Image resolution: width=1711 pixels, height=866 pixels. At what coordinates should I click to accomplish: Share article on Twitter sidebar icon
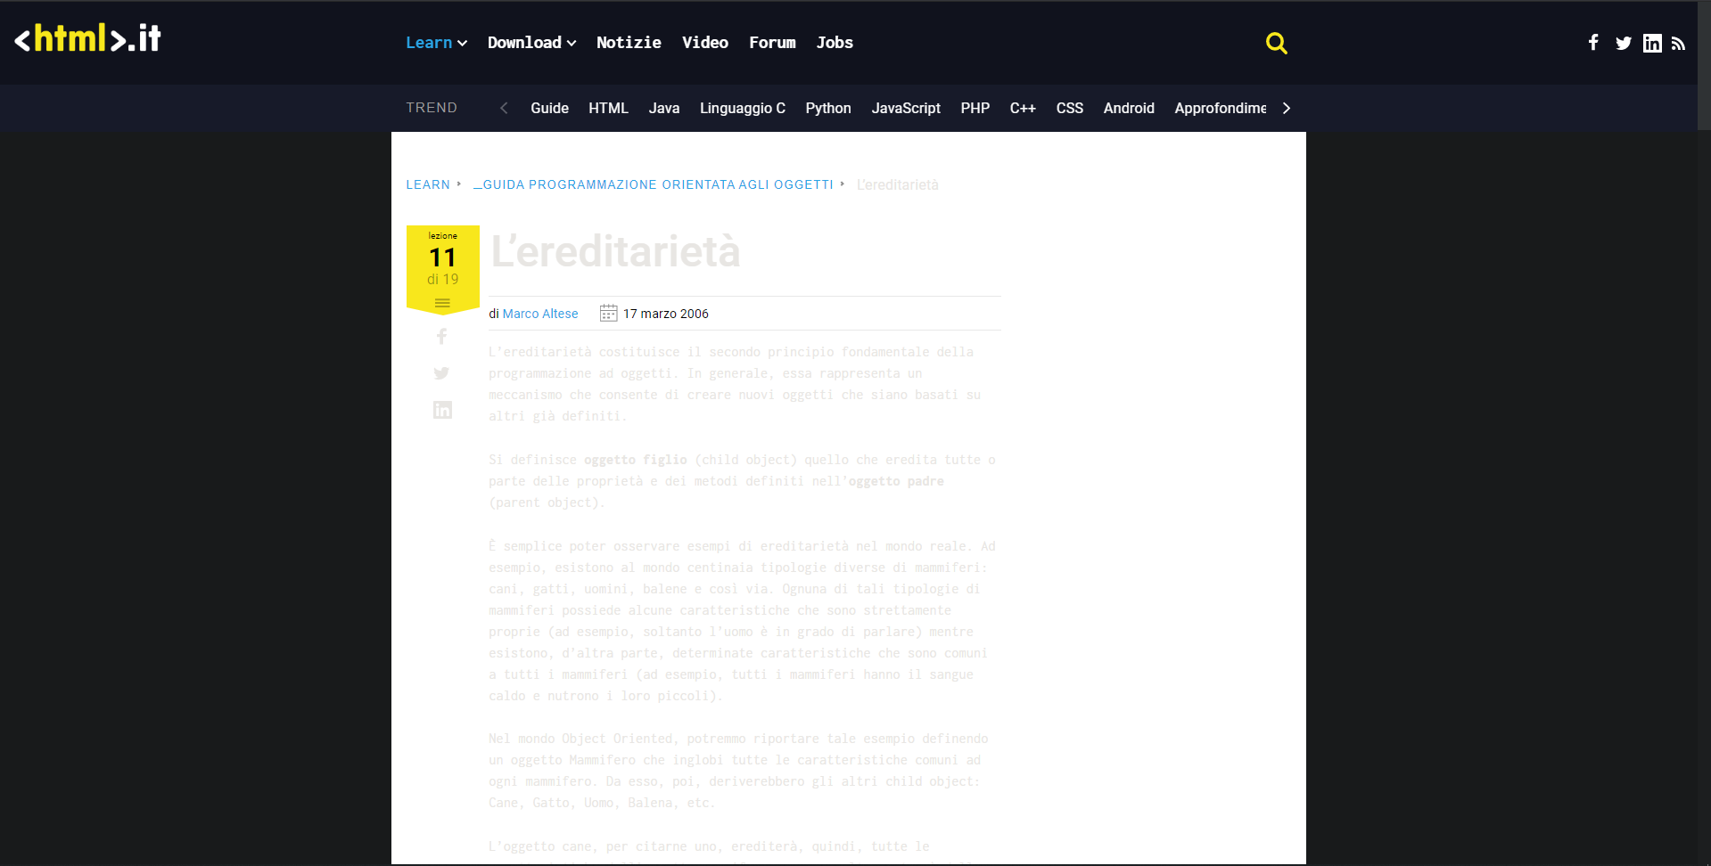tap(441, 373)
